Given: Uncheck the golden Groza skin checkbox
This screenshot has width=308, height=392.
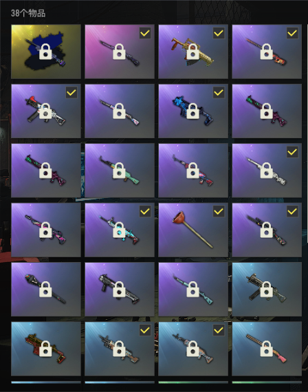Looking at the screenshot, I should [x=219, y=33].
